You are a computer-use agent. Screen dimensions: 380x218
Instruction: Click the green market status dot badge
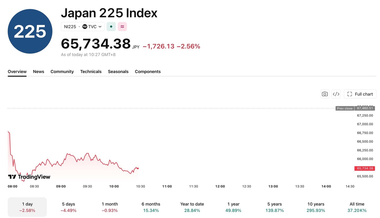pos(111,27)
